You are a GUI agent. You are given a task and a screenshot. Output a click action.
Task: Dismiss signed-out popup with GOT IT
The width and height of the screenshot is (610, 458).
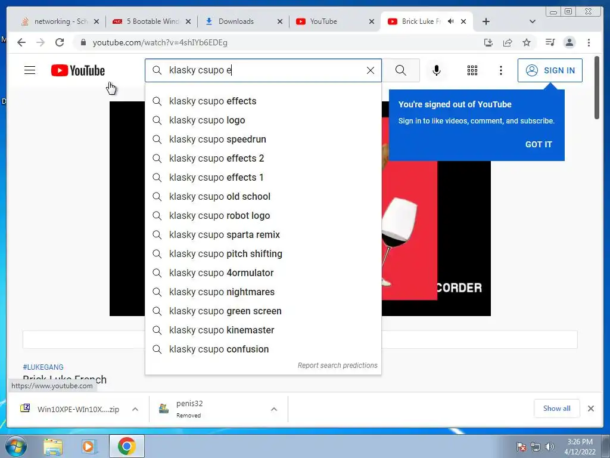(x=539, y=144)
